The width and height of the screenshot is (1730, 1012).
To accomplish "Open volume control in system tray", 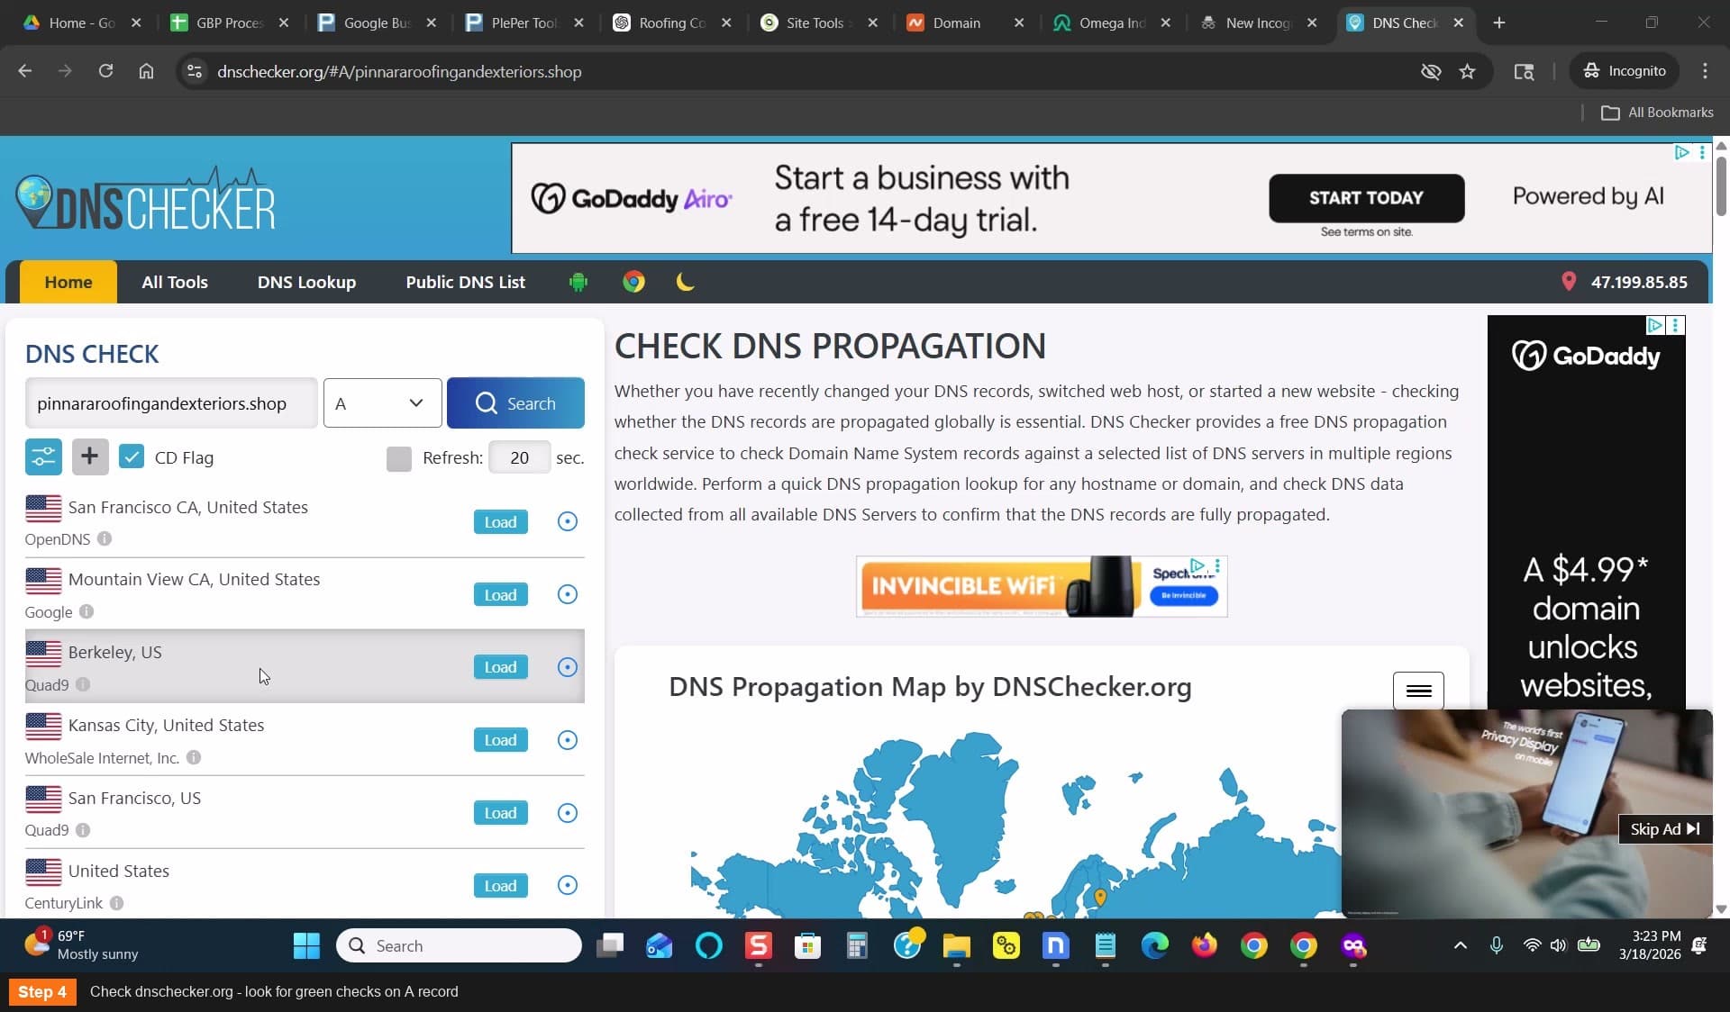I will (1558, 945).
